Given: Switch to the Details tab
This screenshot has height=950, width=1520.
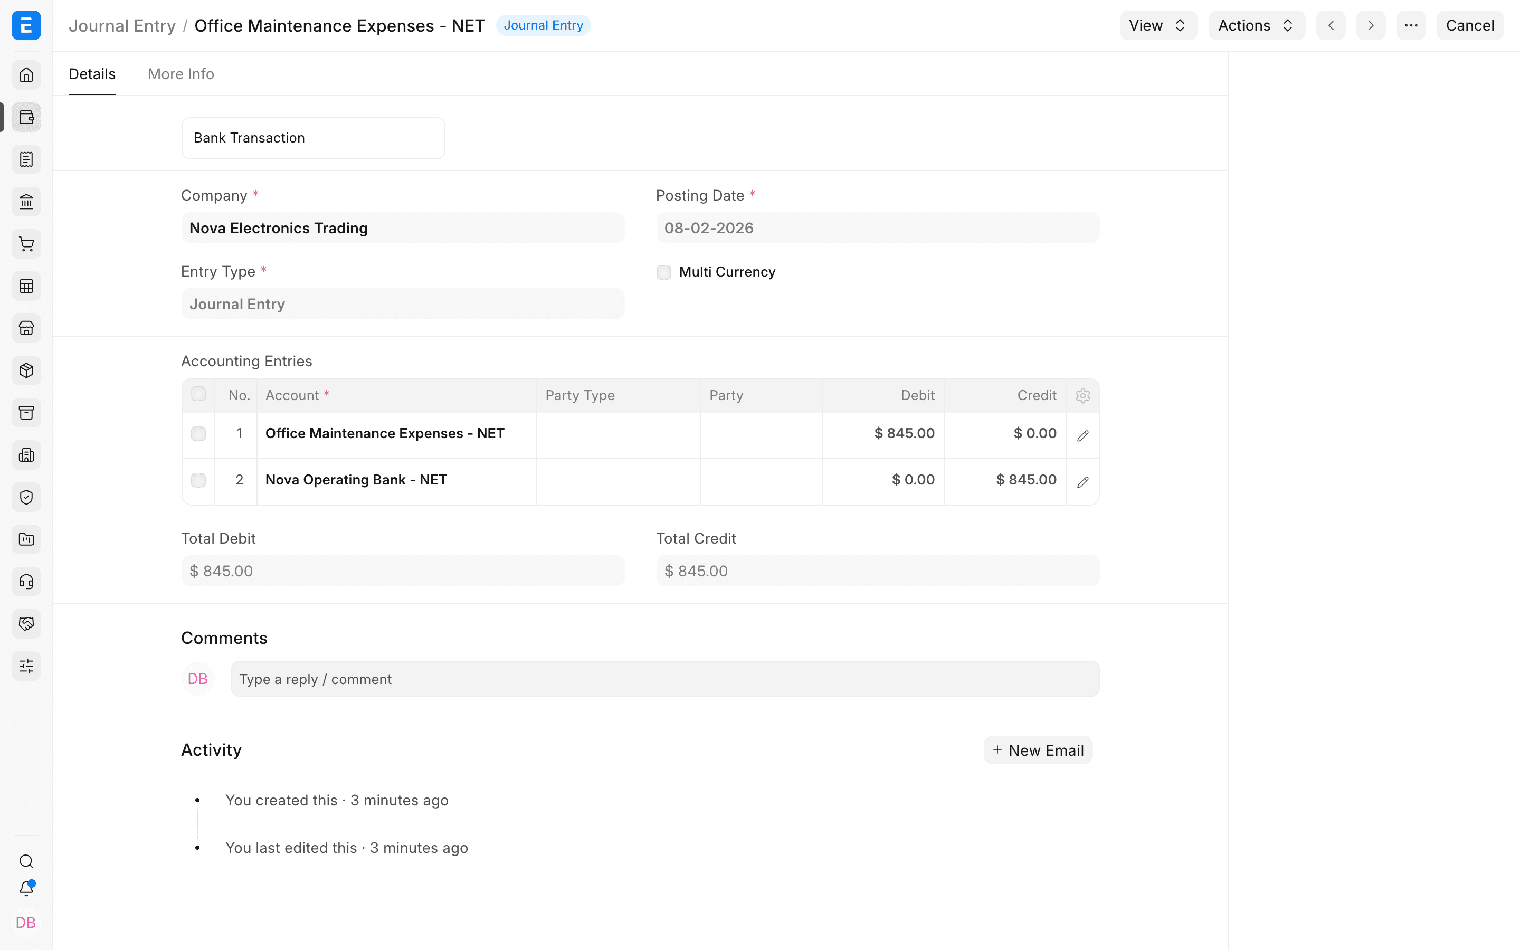Looking at the screenshot, I should coord(92,74).
